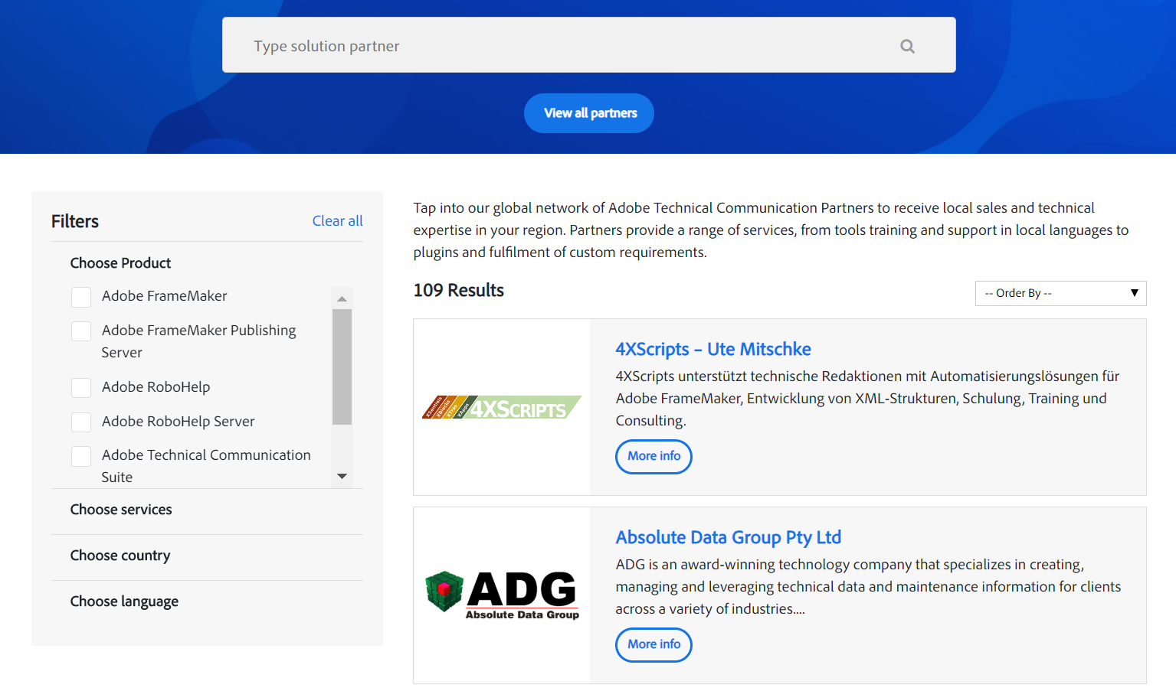The width and height of the screenshot is (1176, 691).
Task: Focus the Type solution partner search field
Action: coord(567,46)
